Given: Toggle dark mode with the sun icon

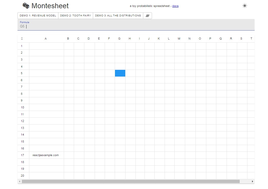Looking at the screenshot, I should 245,5.
